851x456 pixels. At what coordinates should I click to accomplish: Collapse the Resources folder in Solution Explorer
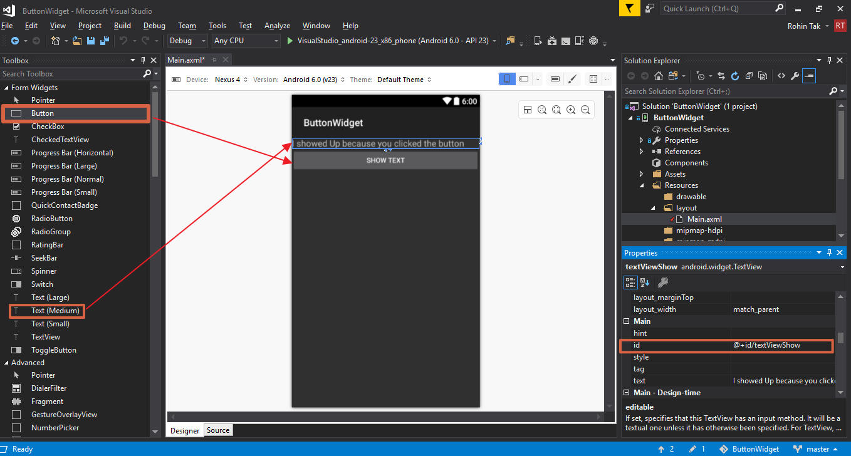[641, 185]
